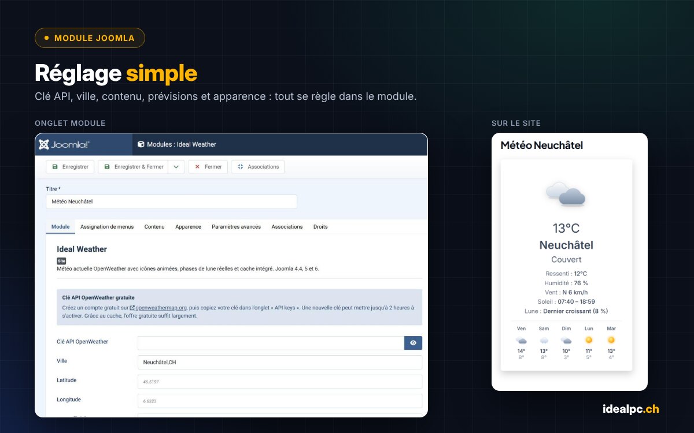This screenshot has height=433, width=694.
Task: Click the Humidité : 76 % line
Action: (x=566, y=283)
